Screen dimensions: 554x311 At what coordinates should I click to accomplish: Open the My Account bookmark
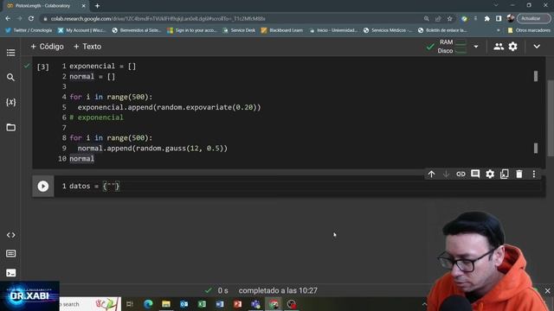pyautogui.click(x=82, y=30)
